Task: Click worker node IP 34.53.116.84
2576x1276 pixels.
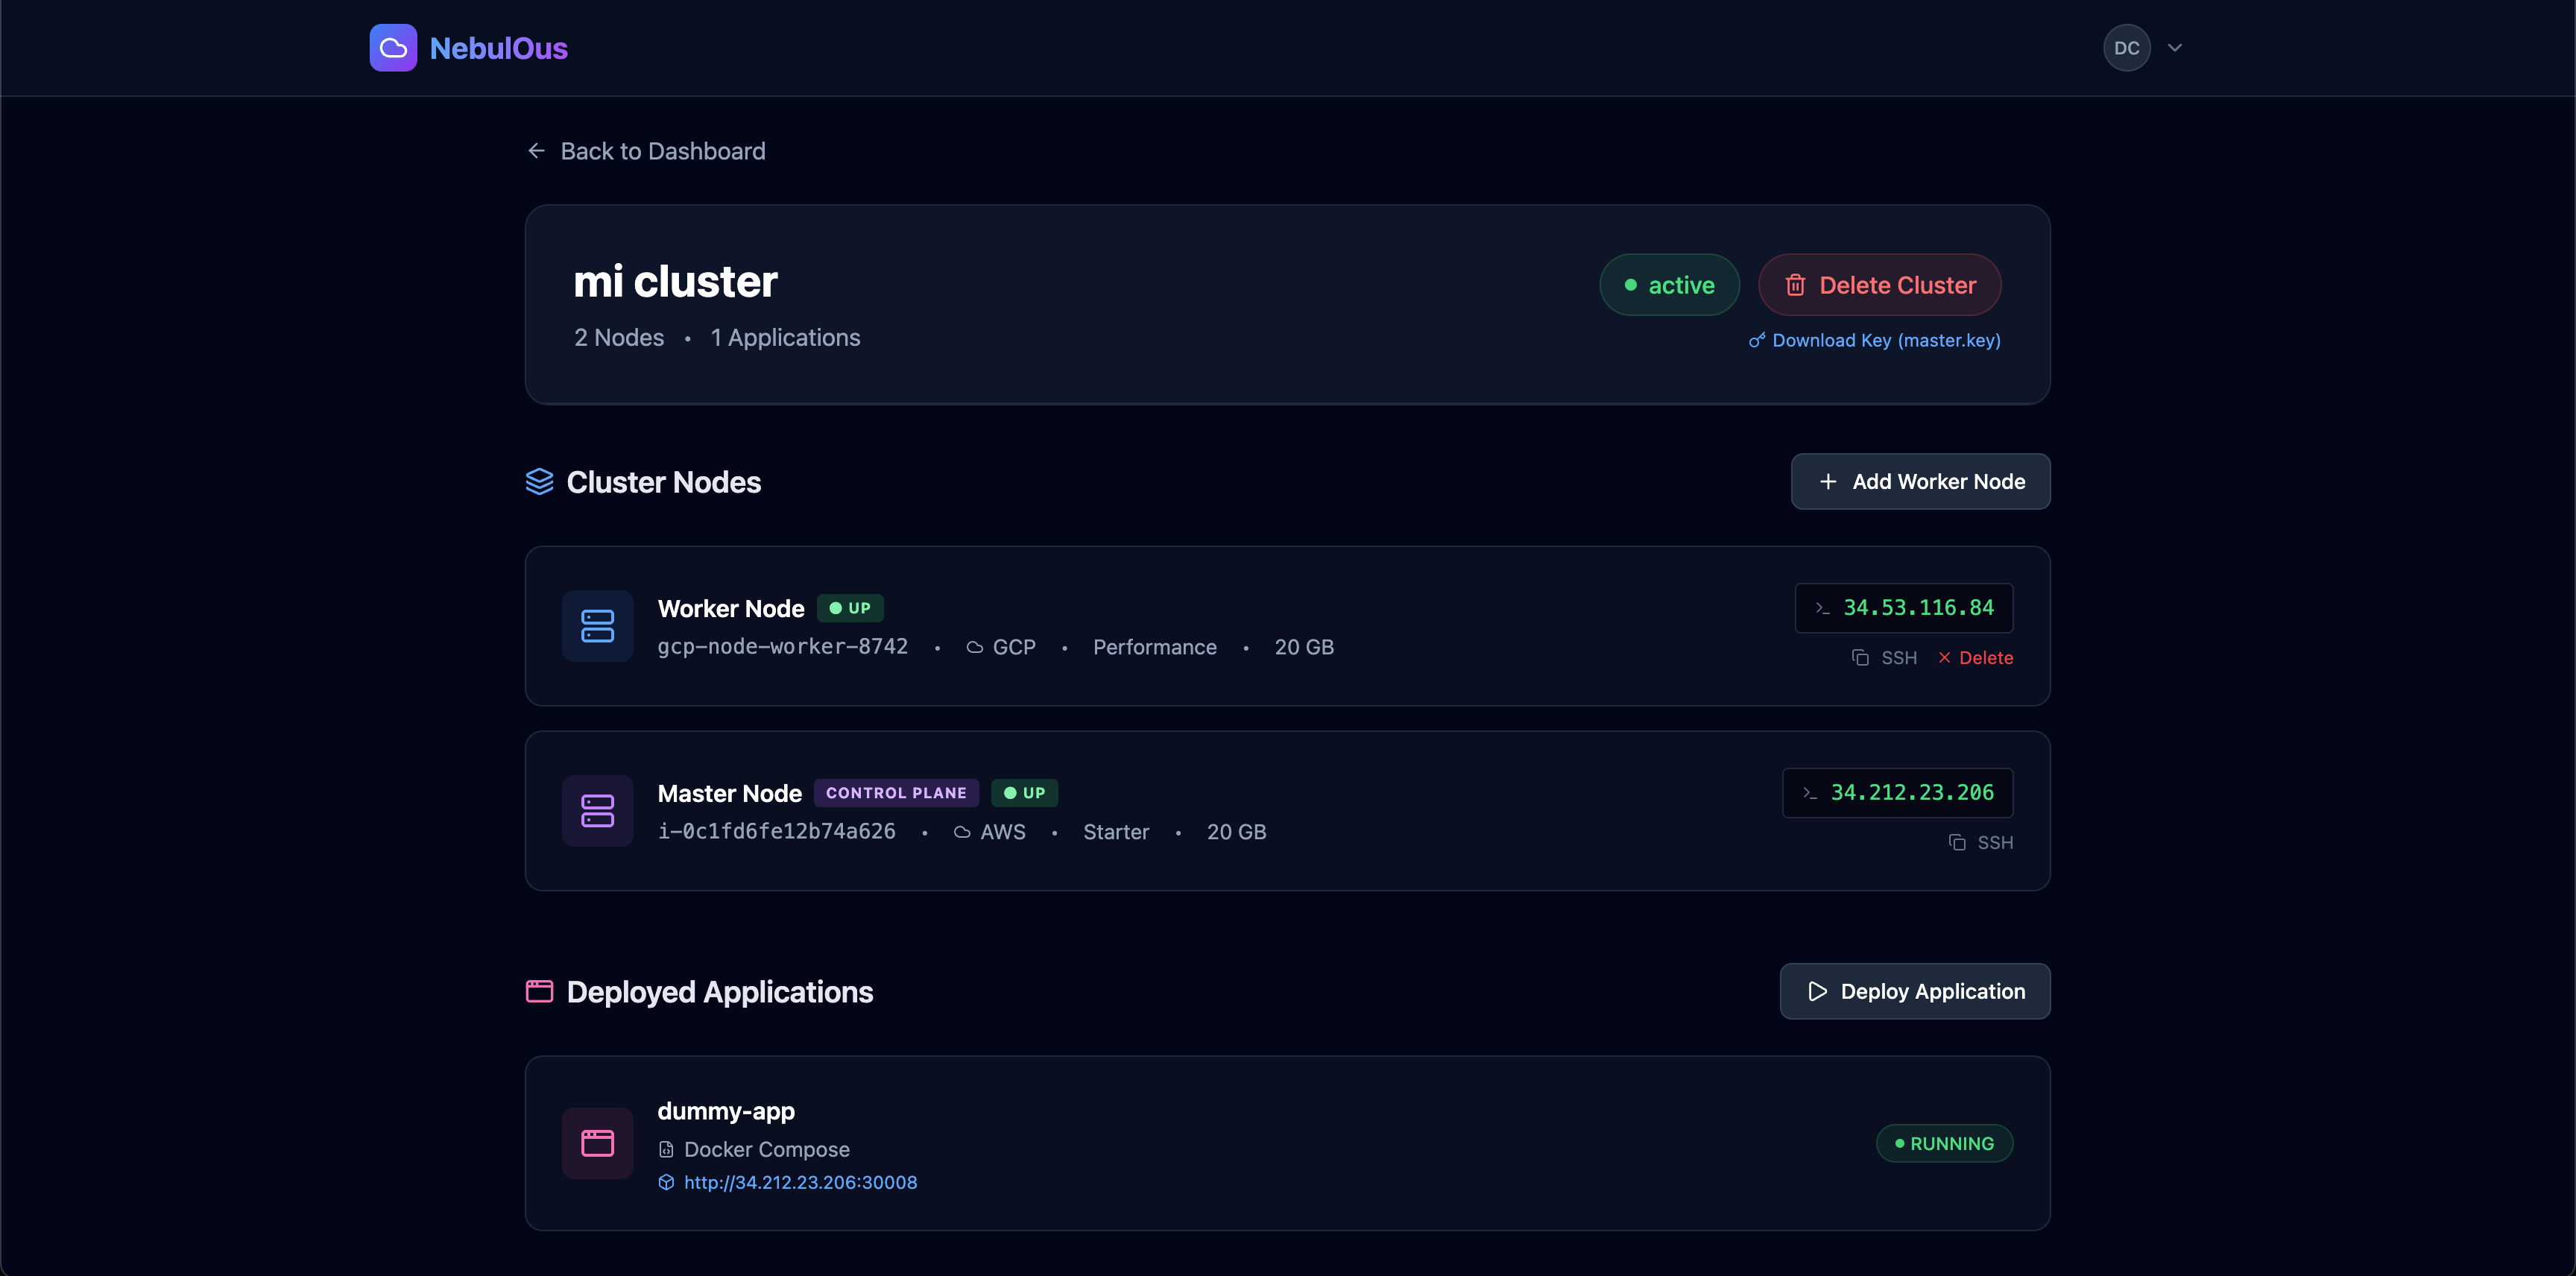Action: pyautogui.click(x=1917, y=608)
